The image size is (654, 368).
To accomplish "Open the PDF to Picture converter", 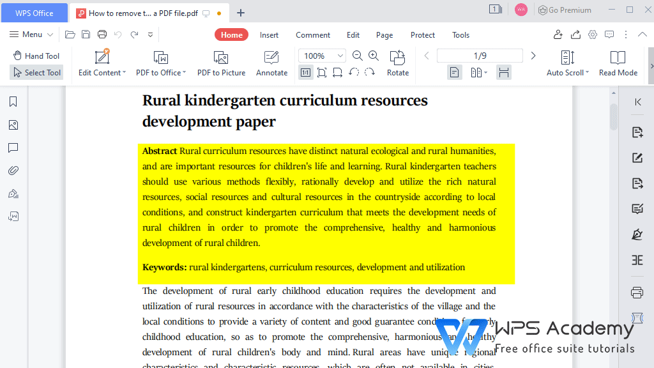I will [221, 62].
